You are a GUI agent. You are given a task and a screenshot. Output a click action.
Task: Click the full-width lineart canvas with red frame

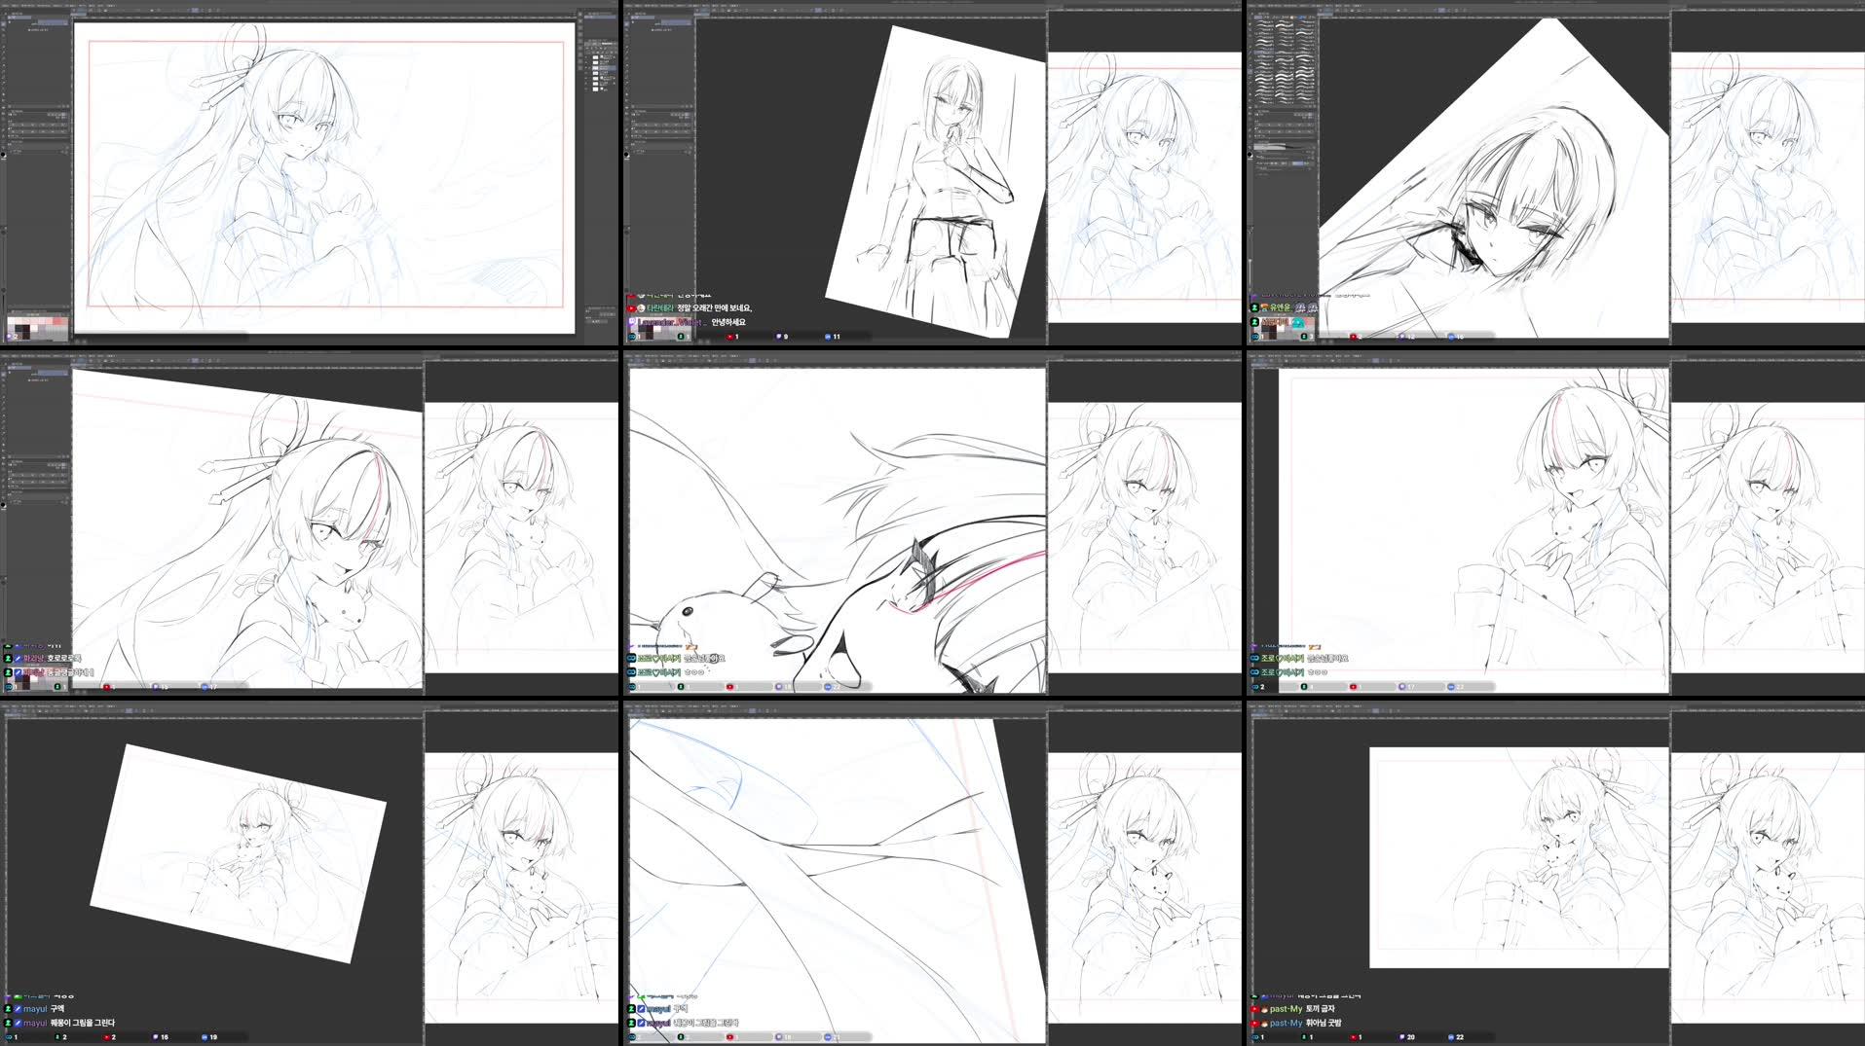[325, 177]
